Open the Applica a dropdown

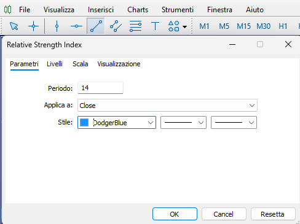click(167, 106)
